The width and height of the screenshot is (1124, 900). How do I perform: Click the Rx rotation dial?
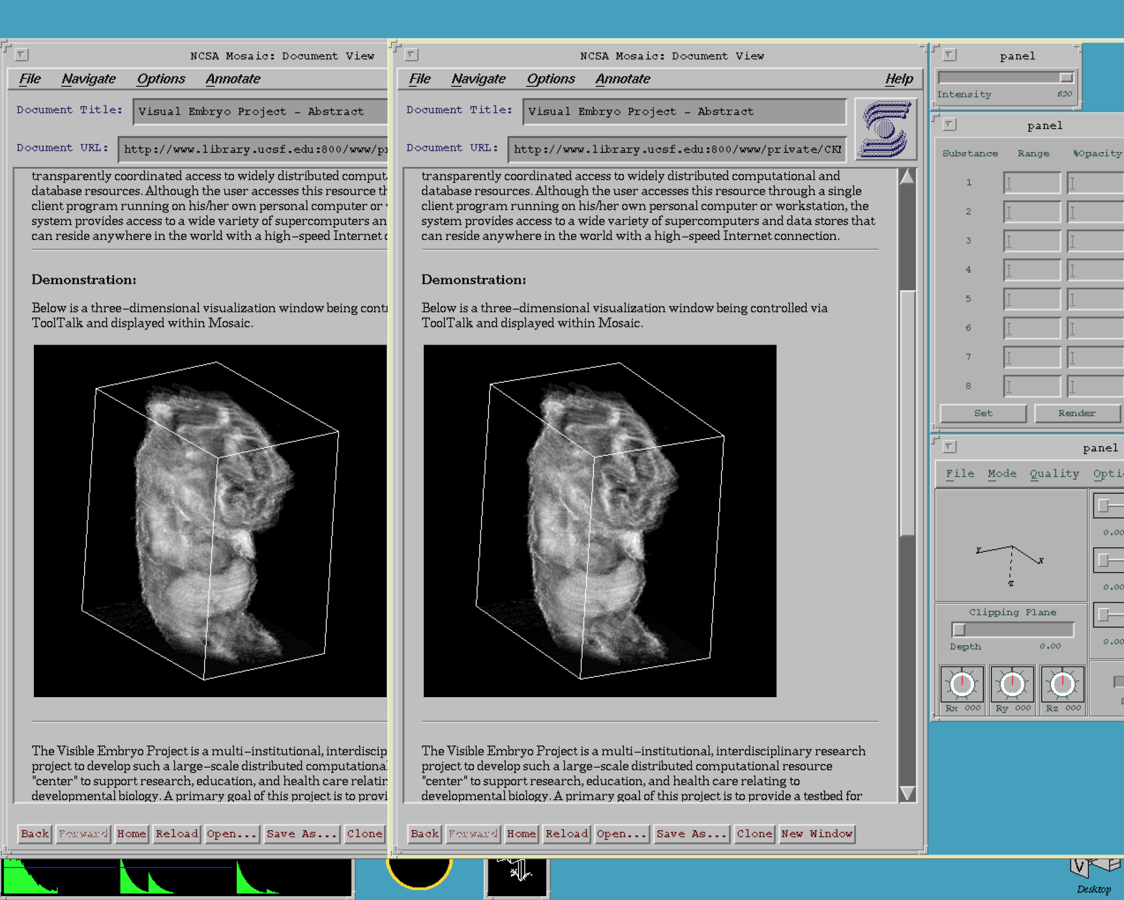962,684
